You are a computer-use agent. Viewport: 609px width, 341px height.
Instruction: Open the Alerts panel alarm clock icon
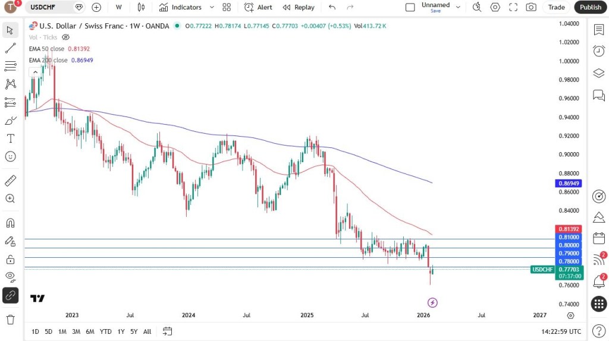599,51
